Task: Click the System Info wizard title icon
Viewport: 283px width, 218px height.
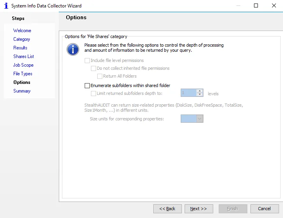Action: point(6,5)
